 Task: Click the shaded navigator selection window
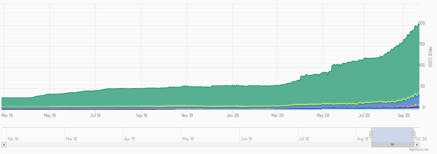(x=392, y=135)
